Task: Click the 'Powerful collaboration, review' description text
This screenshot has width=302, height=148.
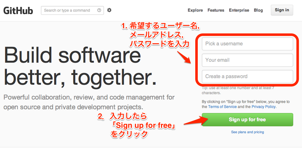Action: 89,102
